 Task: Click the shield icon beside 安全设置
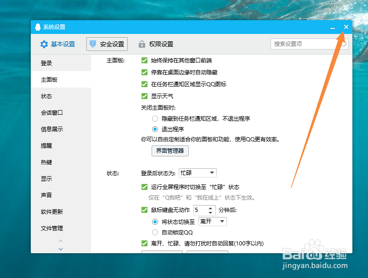coord(93,44)
